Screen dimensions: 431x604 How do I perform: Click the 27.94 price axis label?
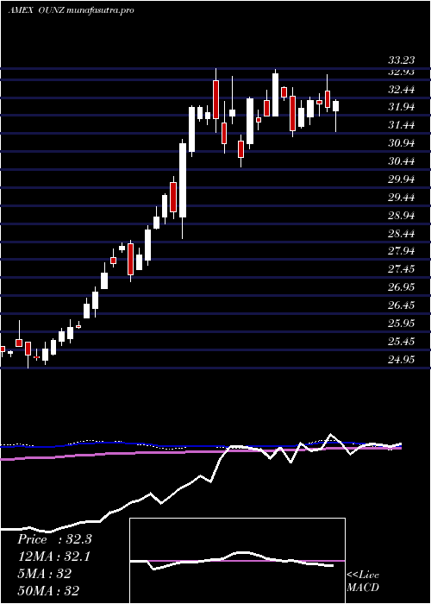[x=402, y=252]
